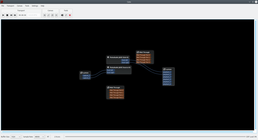The image size is (258, 140).
Task: Click the canvas zoom-to-fit icon
Action: coord(45,15)
